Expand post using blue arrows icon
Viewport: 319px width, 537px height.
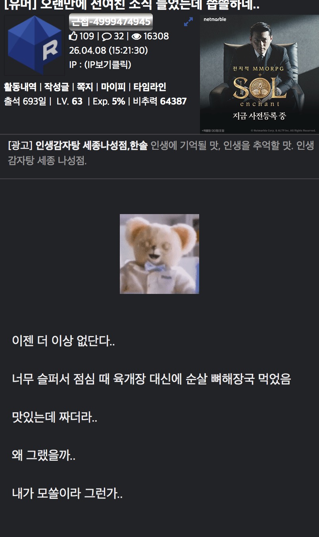188,22
